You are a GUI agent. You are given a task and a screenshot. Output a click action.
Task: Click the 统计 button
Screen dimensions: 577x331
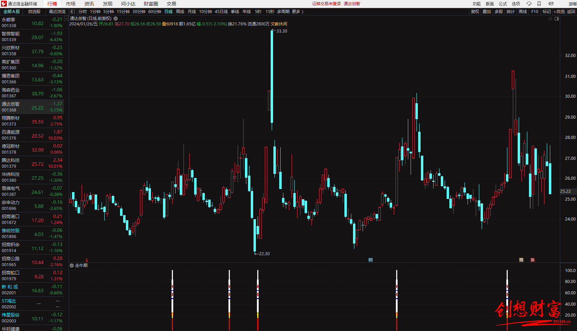pyautogui.click(x=511, y=12)
